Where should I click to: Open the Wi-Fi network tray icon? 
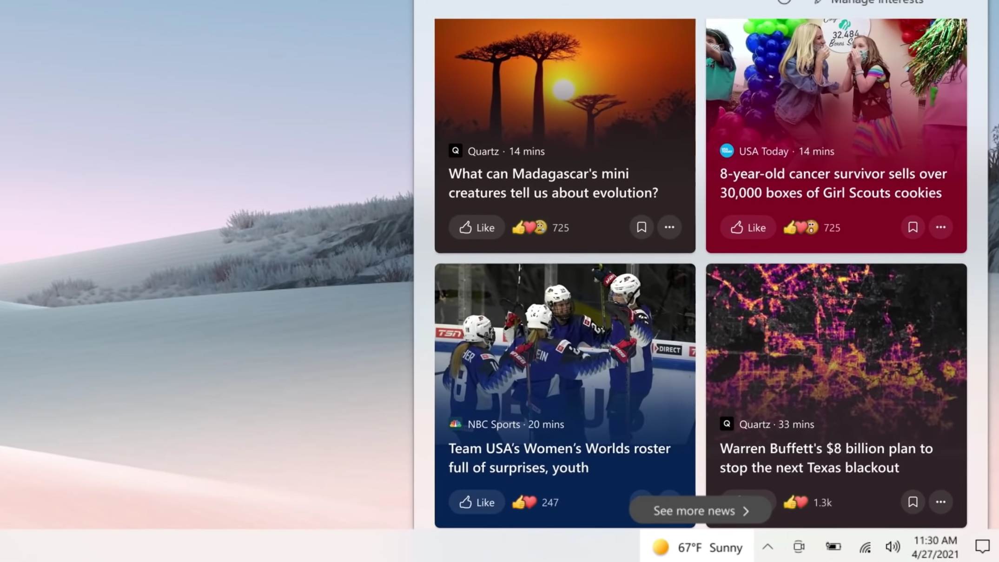pyautogui.click(x=865, y=547)
